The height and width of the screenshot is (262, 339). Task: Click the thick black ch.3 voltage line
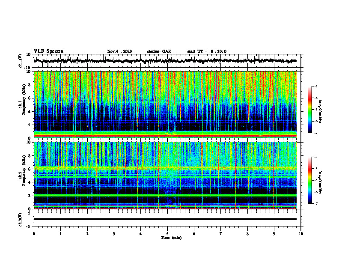pyautogui.click(x=165, y=219)
